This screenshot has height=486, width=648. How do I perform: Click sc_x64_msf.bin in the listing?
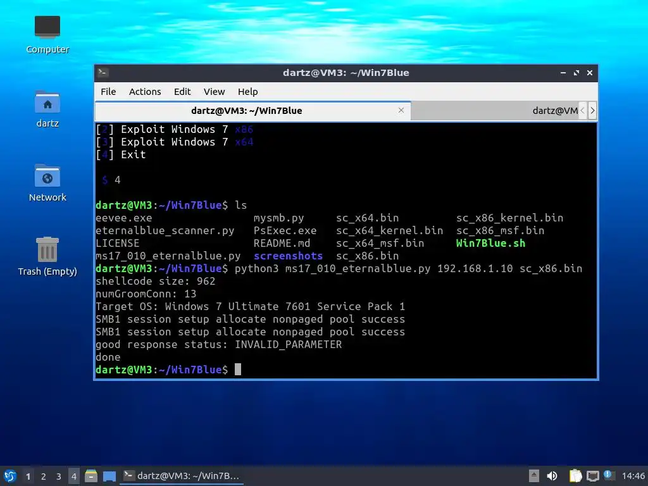[x=380, y=243]
